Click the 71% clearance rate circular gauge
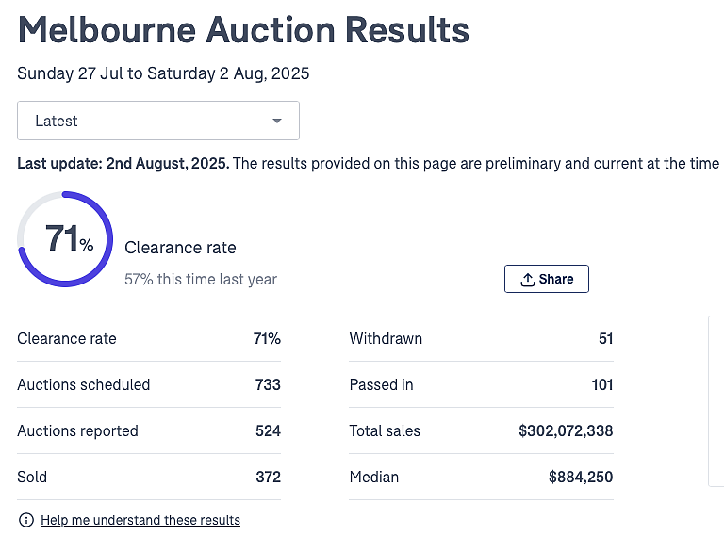This screenshot has height=535, width=724. [65, 239]
